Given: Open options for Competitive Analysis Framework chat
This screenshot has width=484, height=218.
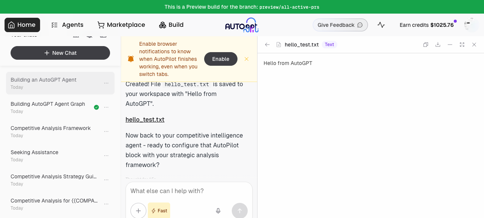Looking at the screenshot, I should point(106,131).
